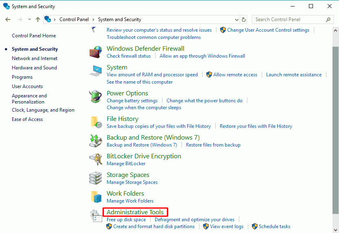
Task: Click Defragment and optimize your drives
Action: point(195,220)
